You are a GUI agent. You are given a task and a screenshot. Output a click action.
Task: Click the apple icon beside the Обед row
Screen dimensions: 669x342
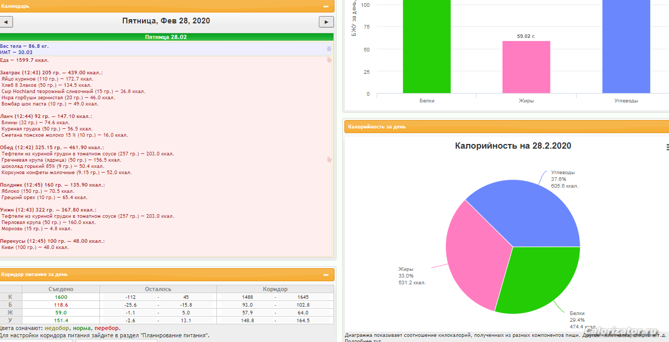[x=328, y=160]
